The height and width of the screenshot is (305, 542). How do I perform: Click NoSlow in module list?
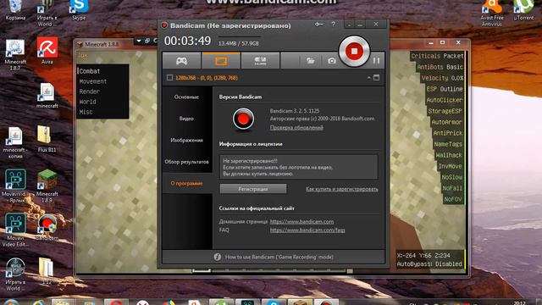451,177
